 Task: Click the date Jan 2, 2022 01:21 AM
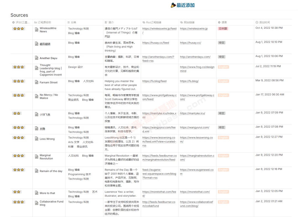pyautogui.click(x=269, y=201)
